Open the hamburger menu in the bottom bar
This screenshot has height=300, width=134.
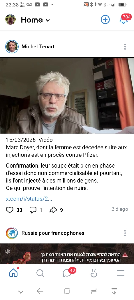point(121,273)
